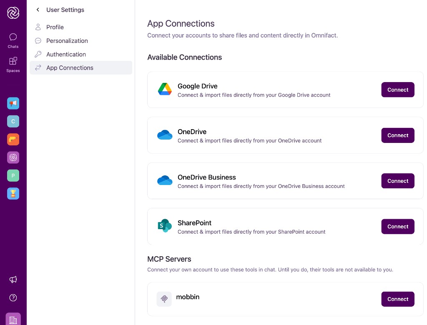Click the Profile person icon

click(x=38, y=27)
